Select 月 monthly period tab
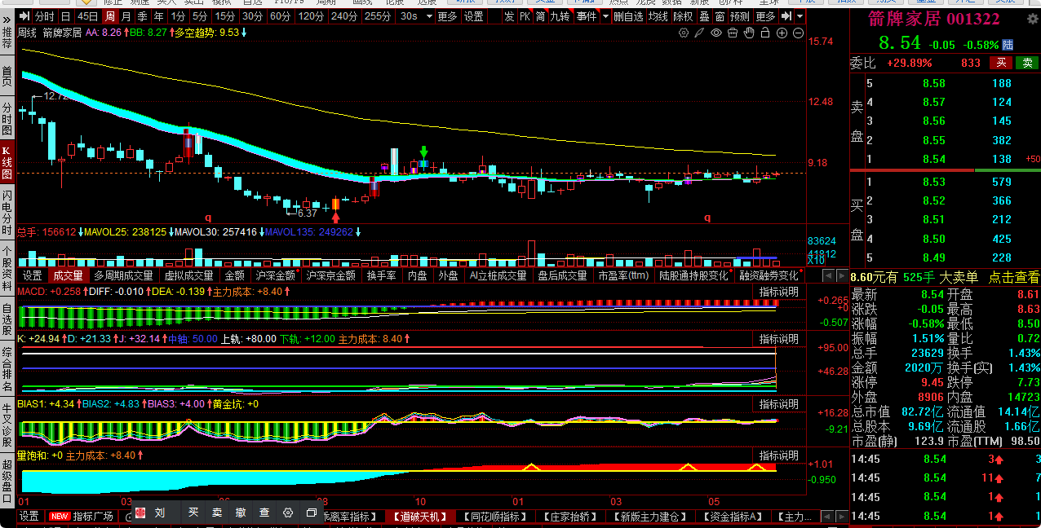Viewport: 1041px width, 528px height. [x=126, y=16]
